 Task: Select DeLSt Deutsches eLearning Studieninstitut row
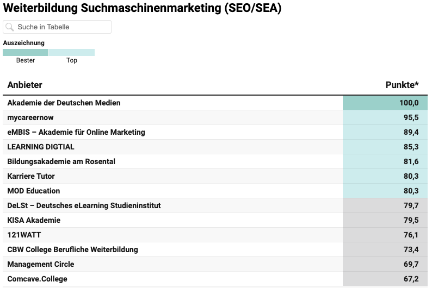tap(84, 205)
